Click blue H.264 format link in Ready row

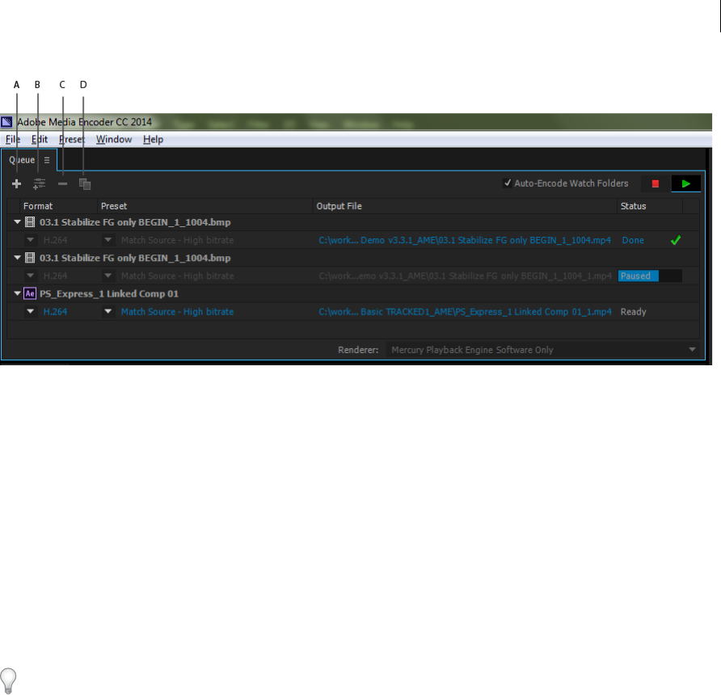coord(55,312)
